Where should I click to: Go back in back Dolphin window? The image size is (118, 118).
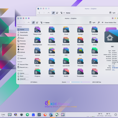(39, 13)
